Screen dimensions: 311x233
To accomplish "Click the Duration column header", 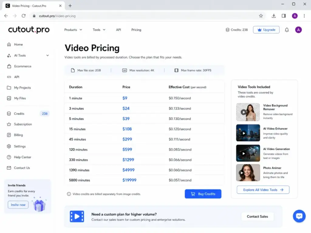I will point(76,87).
